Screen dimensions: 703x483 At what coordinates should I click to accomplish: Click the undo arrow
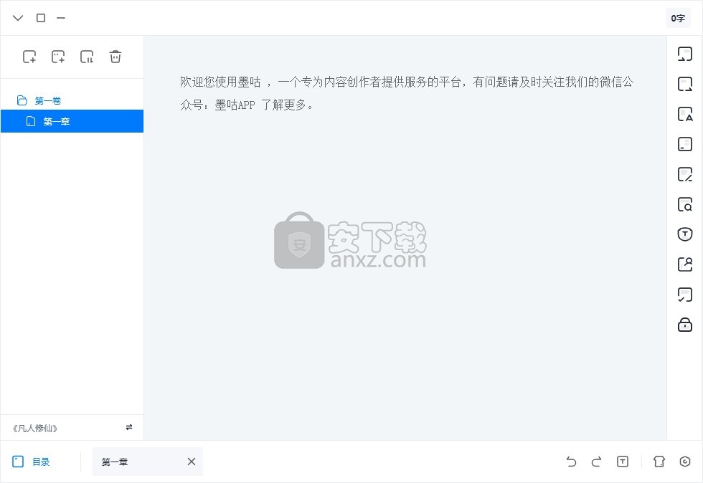(571, 462)
